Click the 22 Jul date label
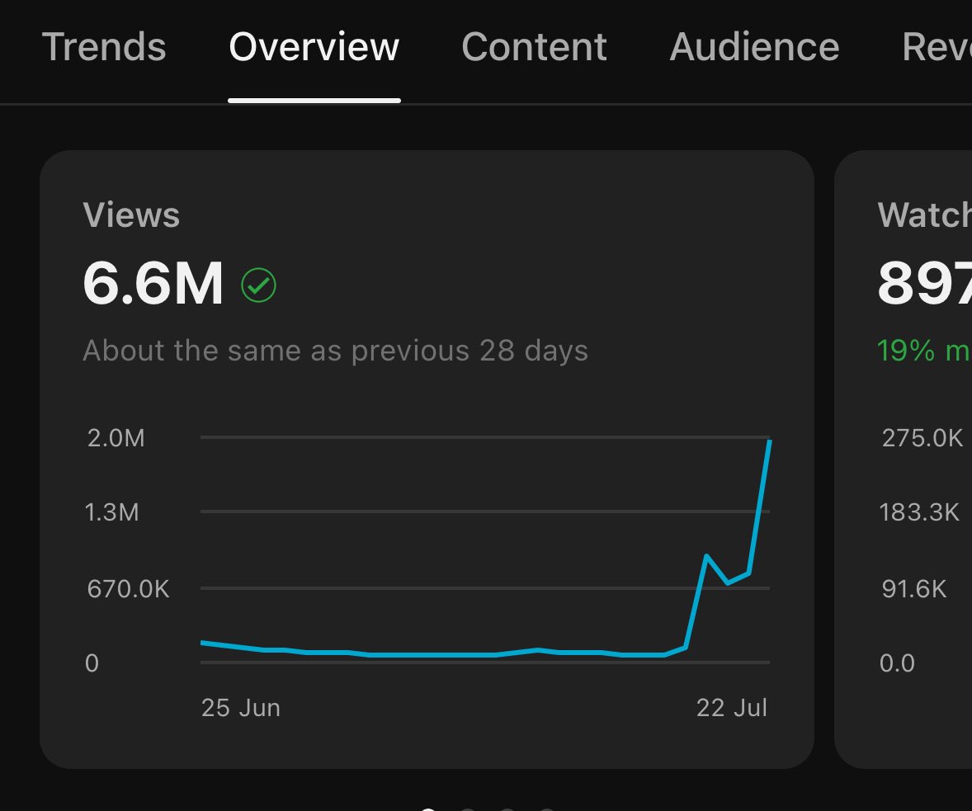972x811 pixels. coord(732,707)
